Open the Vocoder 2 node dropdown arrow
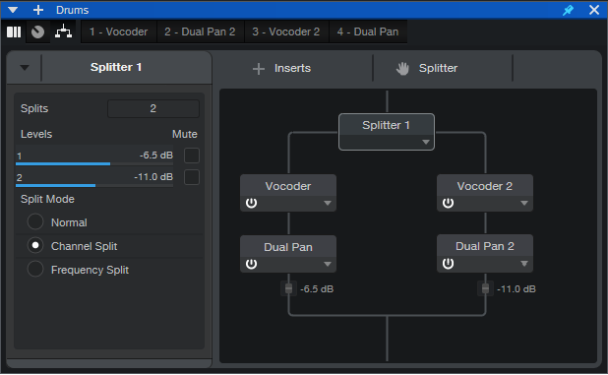Viewport: 608px width, 375px height. pos(524,203)
